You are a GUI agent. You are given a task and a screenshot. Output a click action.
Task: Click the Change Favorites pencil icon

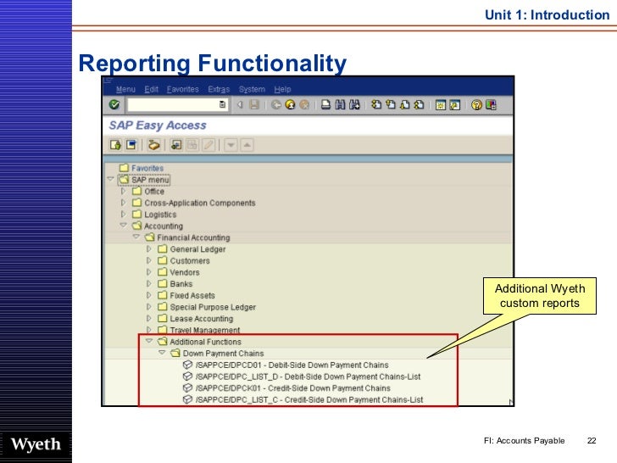coord(208,145)
